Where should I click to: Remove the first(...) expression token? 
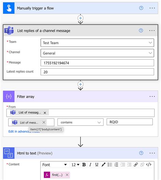pyautogui.click(x=67, y=175)
